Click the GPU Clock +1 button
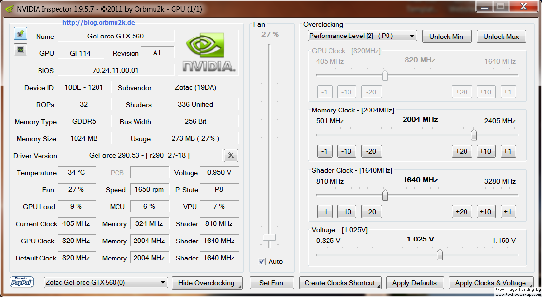The height and width of the screenshot is (297, 542). pos(508,92)
